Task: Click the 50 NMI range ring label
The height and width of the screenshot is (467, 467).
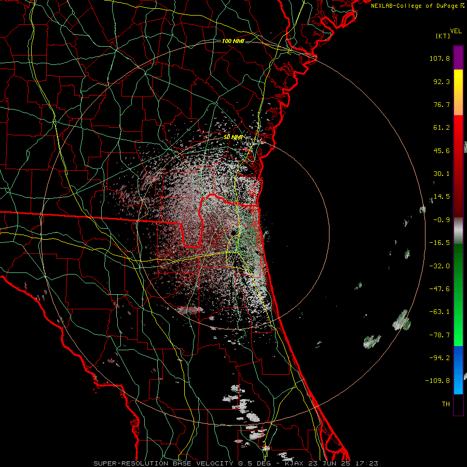Action: tap(233, 138)
